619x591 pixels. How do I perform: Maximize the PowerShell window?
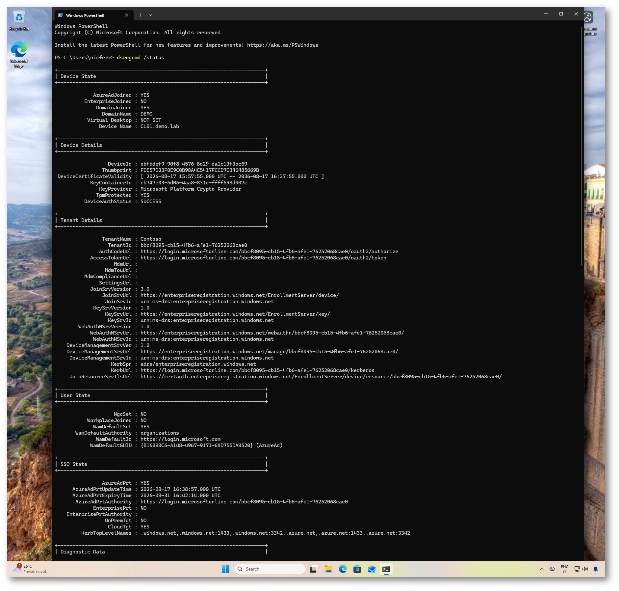[561, 14]
